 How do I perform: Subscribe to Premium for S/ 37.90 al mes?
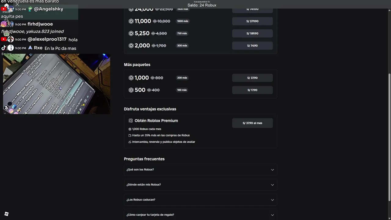(x=252, y=123)
